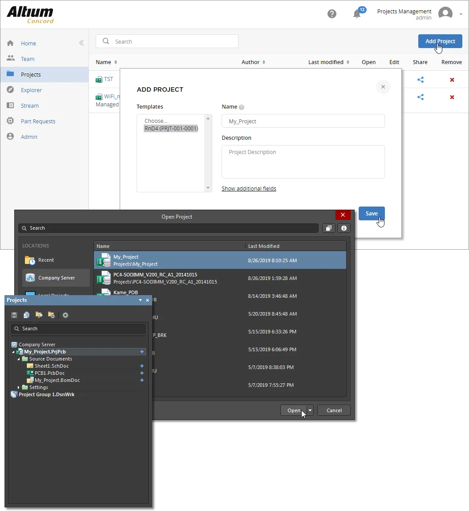The height and width of the screenshot is (511, 469).
Task: Select PCB1.PcbDoc in tree
Action: (x=49, y=373)
